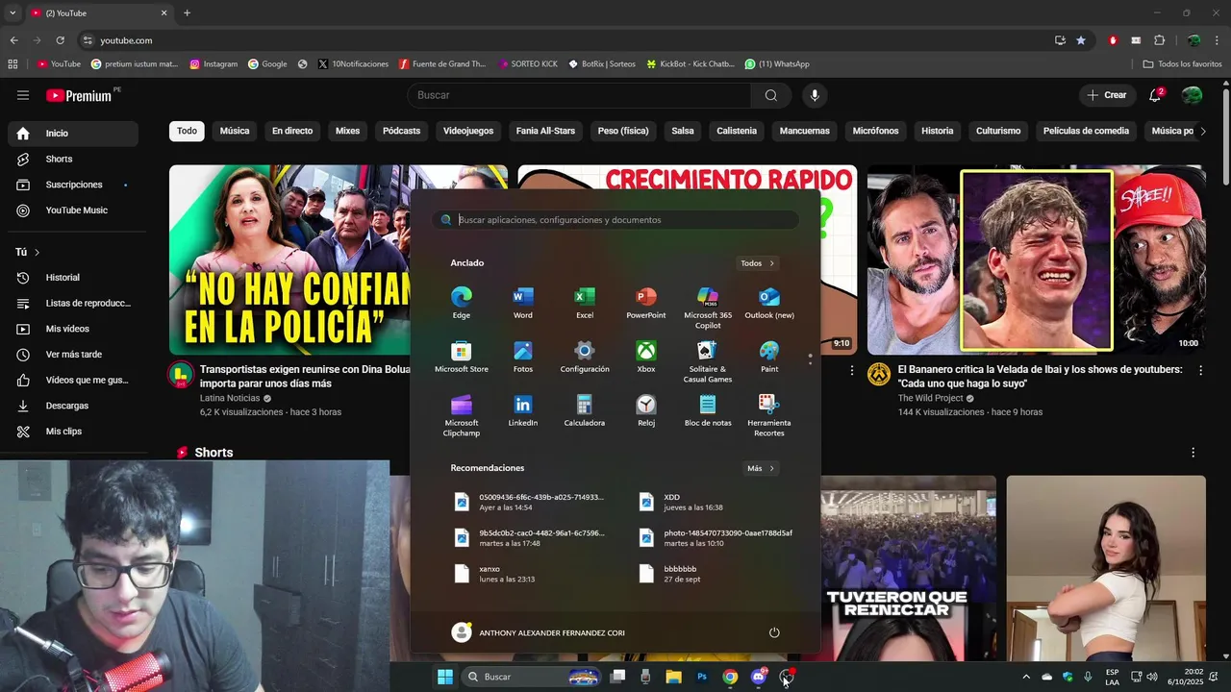Click the Windows Start button
Image resolution: width=1231 pixels, height=692 pixels.
pos(445,677)
